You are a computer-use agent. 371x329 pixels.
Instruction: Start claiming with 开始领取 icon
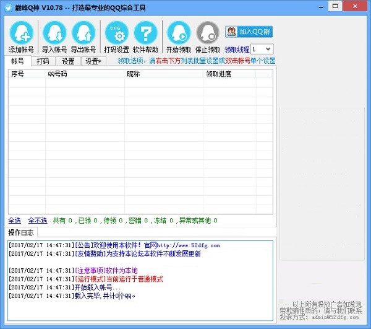(179, 33)
